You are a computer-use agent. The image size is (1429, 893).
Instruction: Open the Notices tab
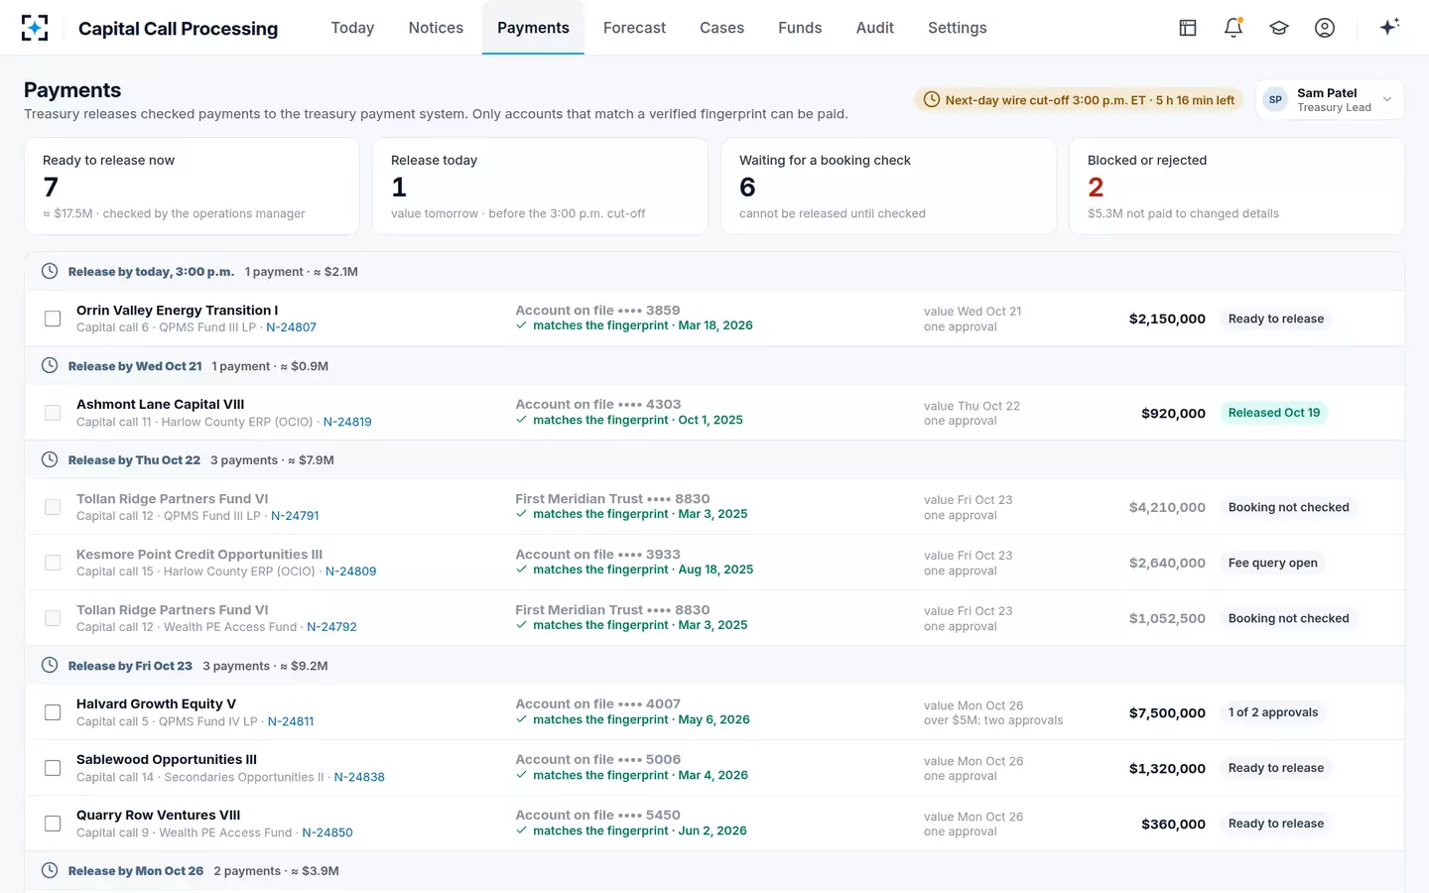pyautogui.click(x=436, y=28)
